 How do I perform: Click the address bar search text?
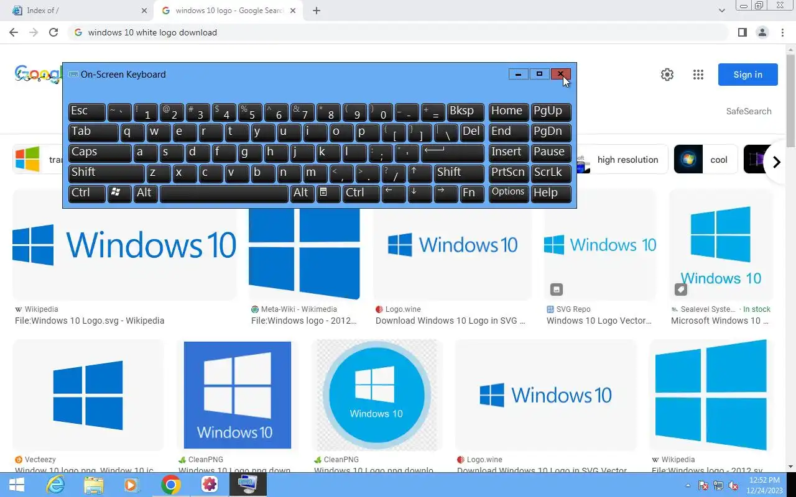pos(152,32)
